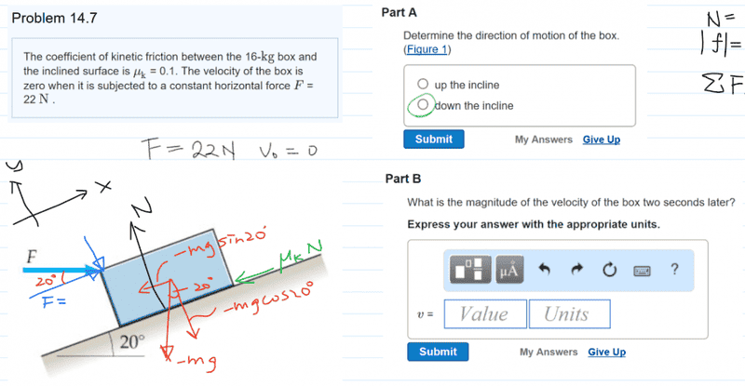This screenshot has height=386, width=745.
Task: Submit the Part B answer
Action: (438, 352)
